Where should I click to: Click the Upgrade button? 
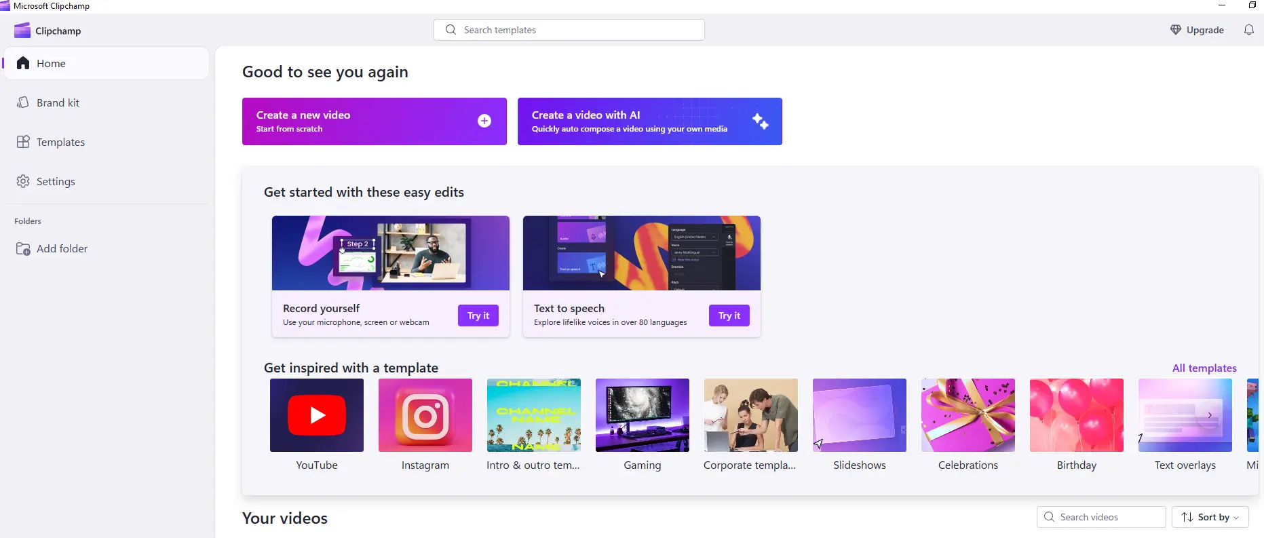1197,30
